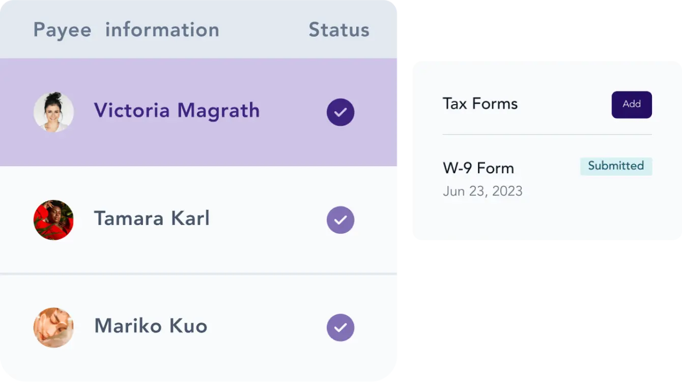Image resolution: width=682 pixels, height=382 pixels.
Task: Click the Submitted status badge
Action: [x=616, y=166]
